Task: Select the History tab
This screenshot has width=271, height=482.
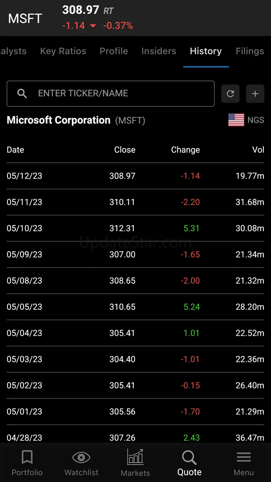Action: pos(206,51)
